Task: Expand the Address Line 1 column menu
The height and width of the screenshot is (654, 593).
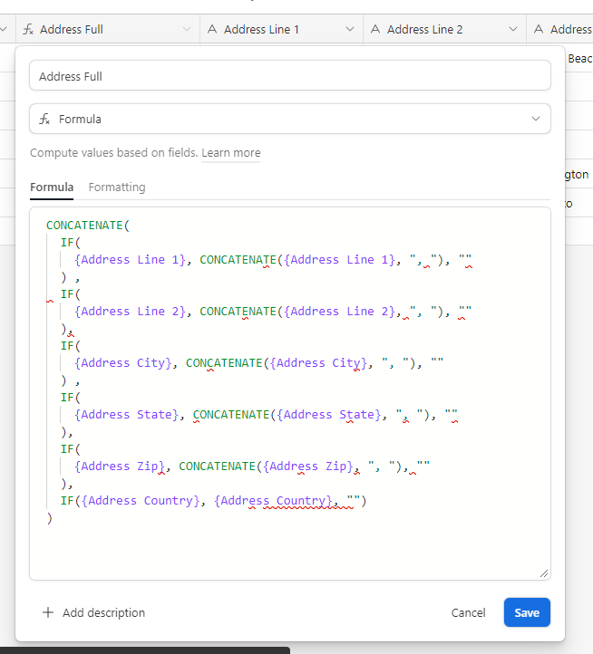Action: point(350,29)
